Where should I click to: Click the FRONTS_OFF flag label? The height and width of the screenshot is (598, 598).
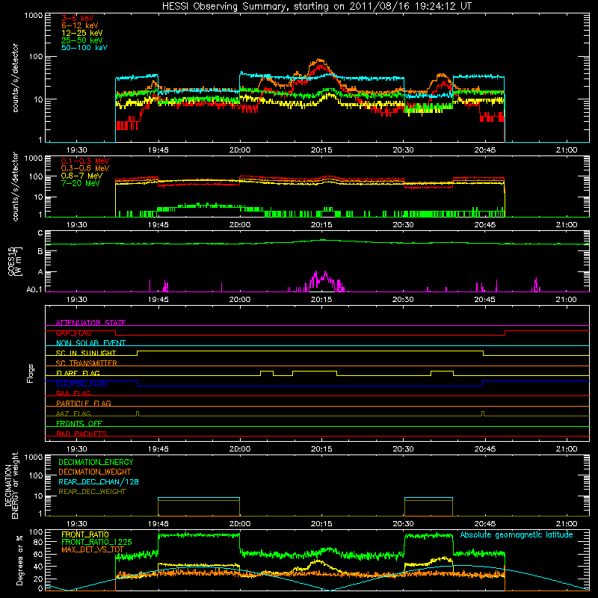(79, 423)
